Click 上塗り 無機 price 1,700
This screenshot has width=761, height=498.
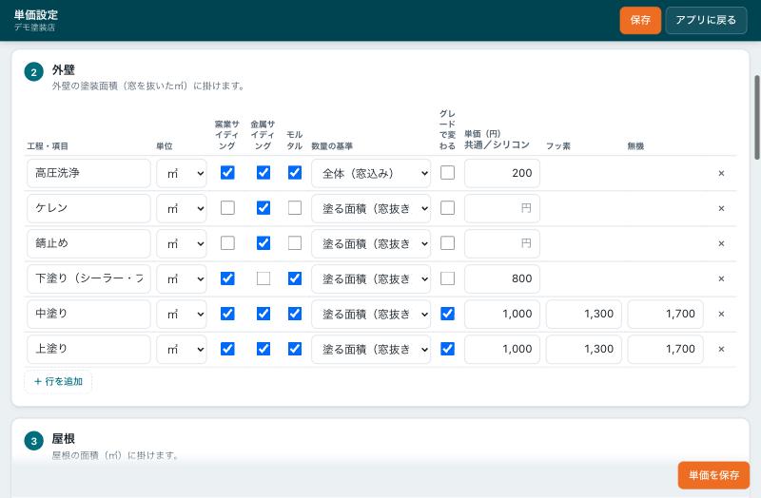[x=665, y=349]
